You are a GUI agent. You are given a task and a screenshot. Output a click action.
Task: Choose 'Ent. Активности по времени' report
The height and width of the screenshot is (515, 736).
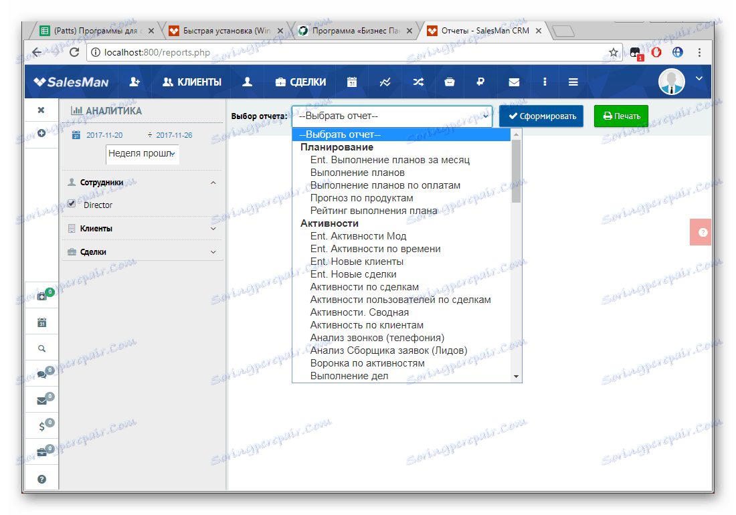[401, 249]
